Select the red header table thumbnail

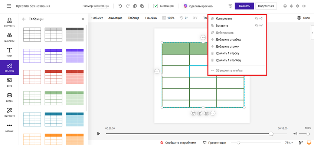(53, 77)
